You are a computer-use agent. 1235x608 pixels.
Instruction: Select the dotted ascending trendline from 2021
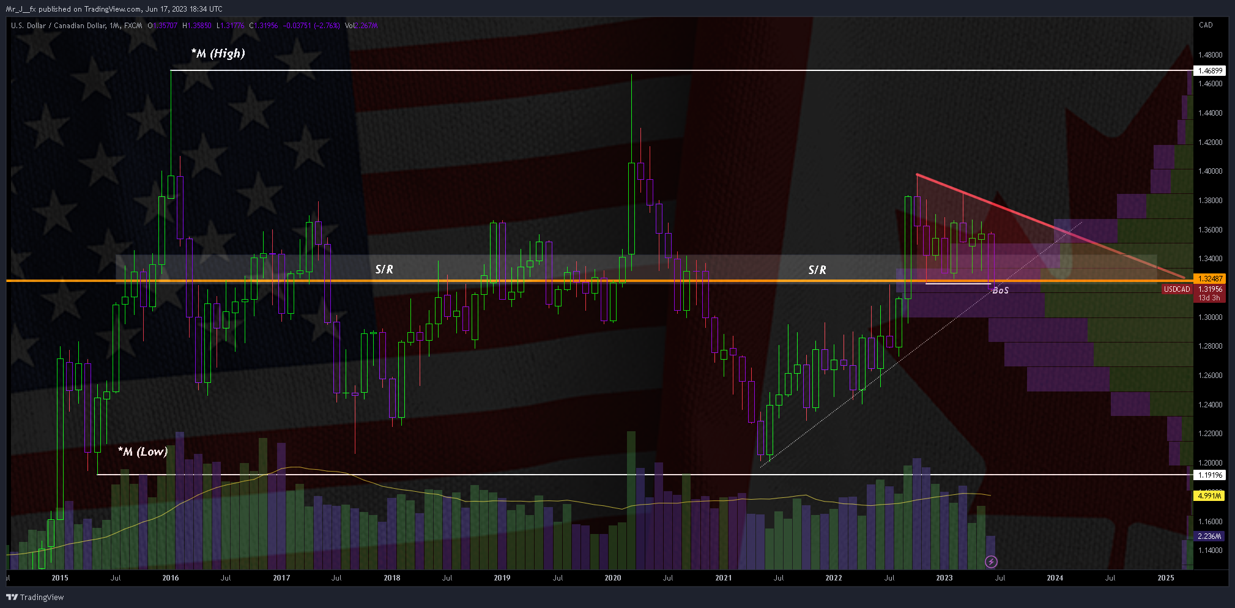[921, 345]
